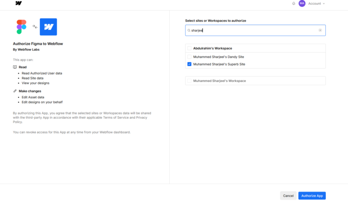Click 'Edit Asset data' item

coord(33,97)
